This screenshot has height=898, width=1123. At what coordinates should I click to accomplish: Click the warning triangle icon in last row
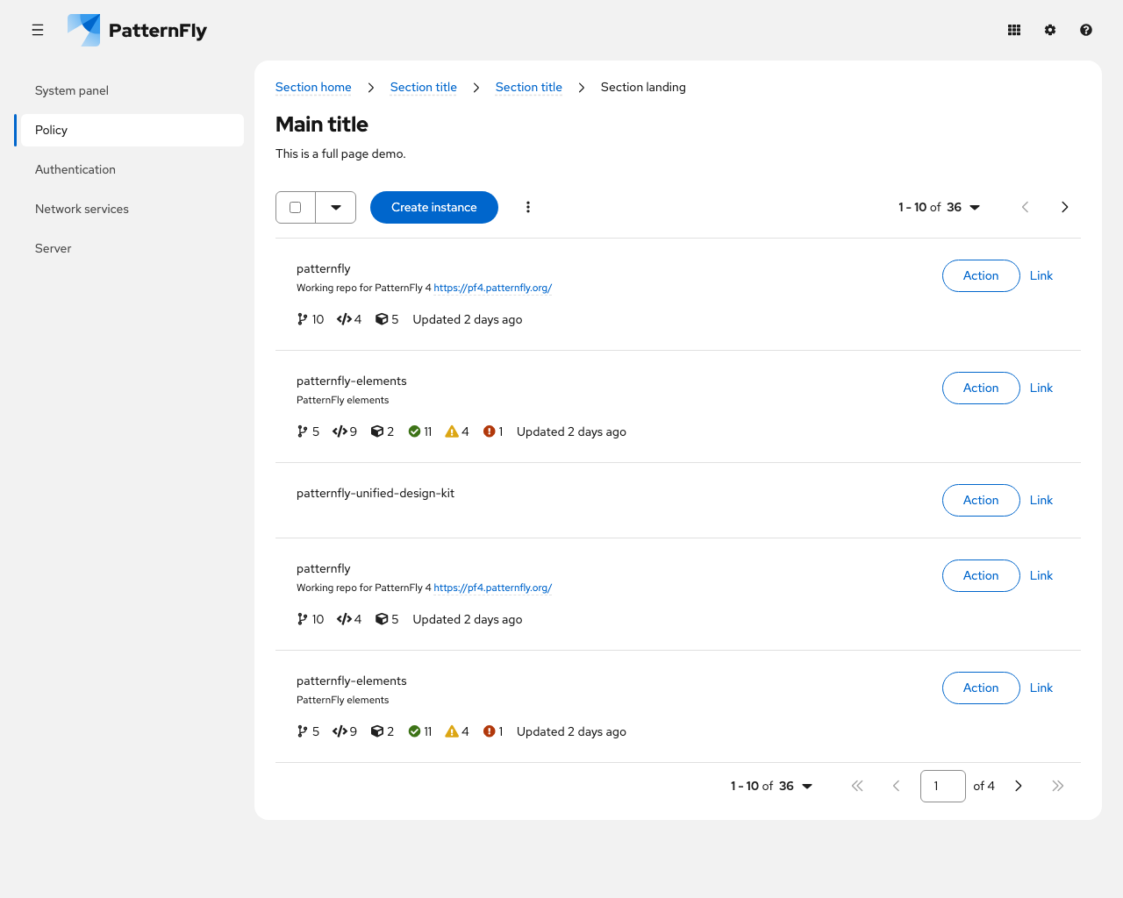[x=452, y=731]
